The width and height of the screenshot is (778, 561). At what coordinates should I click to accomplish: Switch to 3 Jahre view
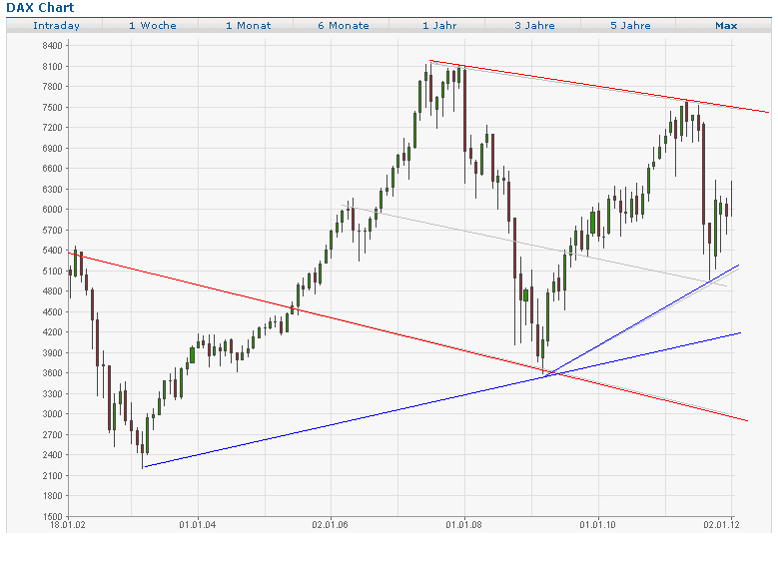click(x=534, y=26)
